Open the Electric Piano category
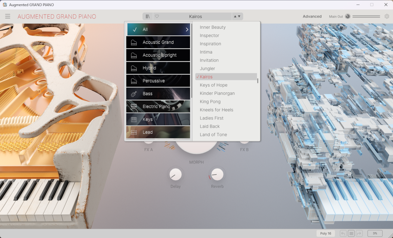The image size is (393, 238). [x=158, y=106]
